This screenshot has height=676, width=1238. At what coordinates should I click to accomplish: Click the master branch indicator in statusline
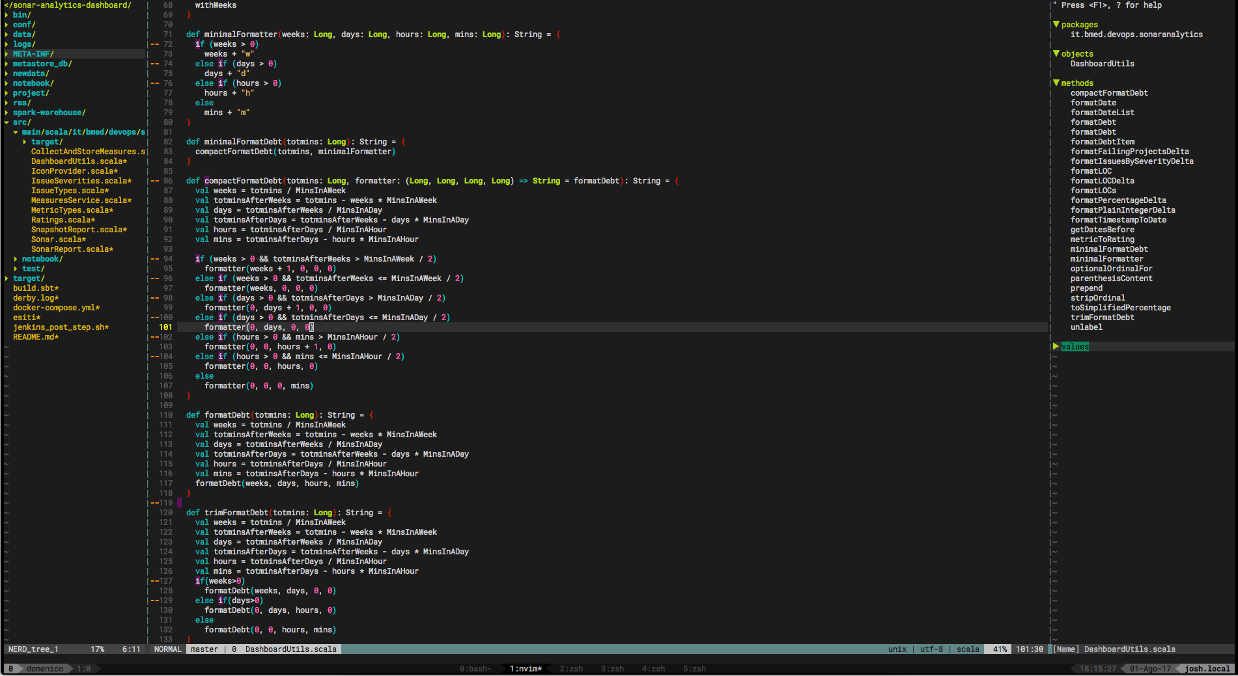[204, 649]
